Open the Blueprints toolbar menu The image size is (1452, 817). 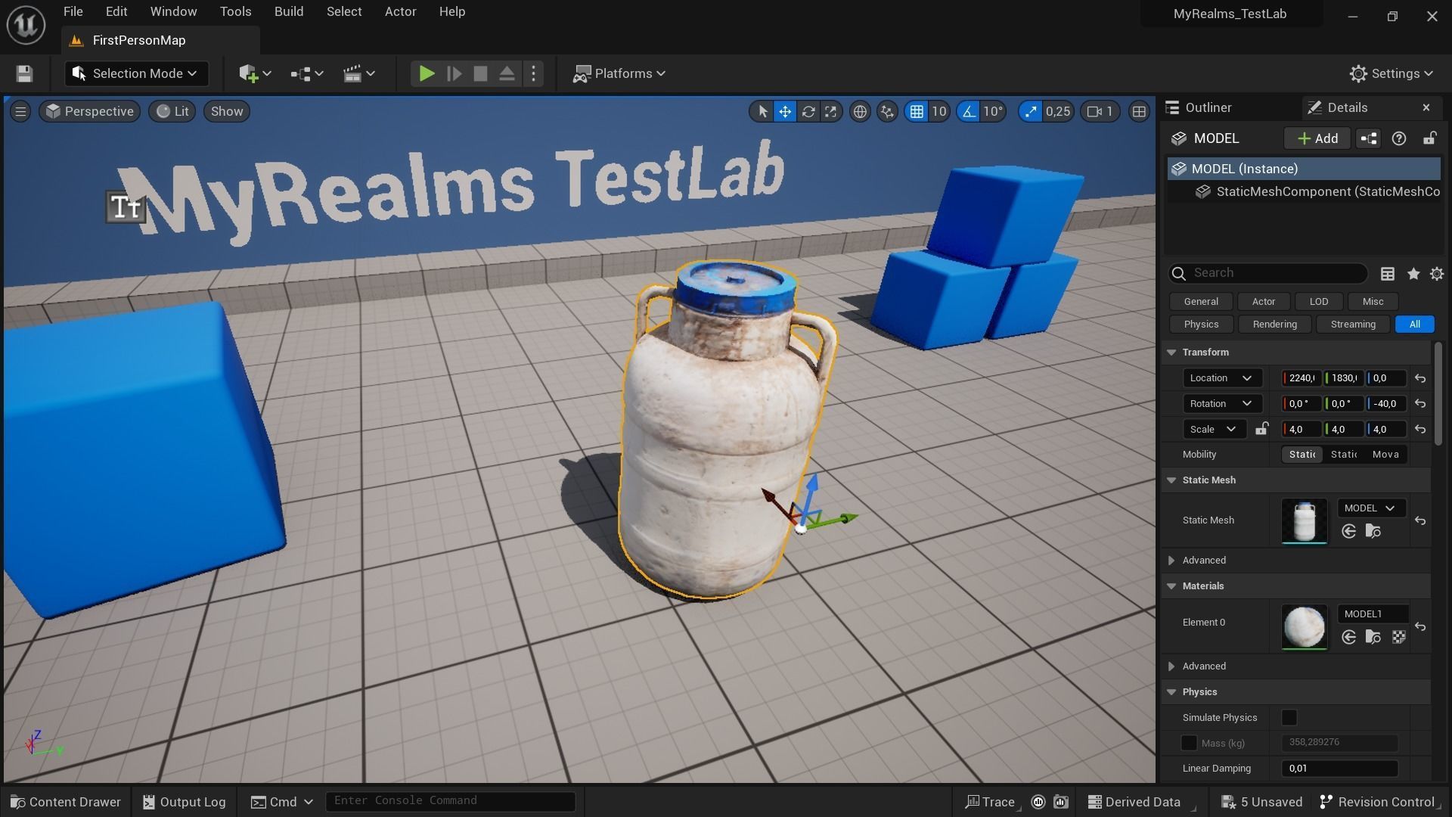[x=306, y=73]
